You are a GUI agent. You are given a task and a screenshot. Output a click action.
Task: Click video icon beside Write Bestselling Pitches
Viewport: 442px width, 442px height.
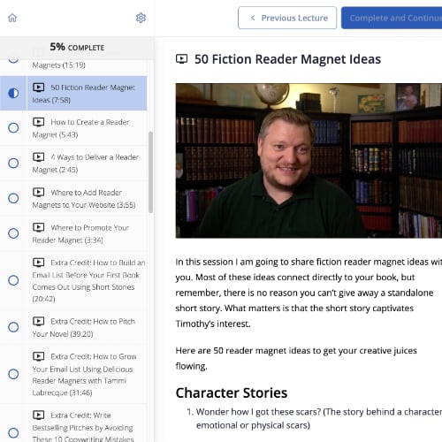[x=39, y=415]
